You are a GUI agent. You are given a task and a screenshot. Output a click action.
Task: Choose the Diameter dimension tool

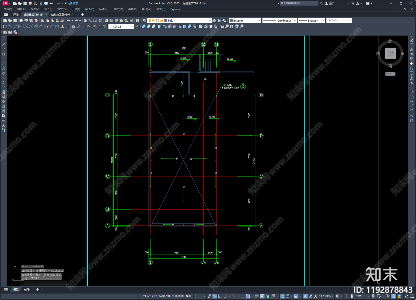coord(36,26)
